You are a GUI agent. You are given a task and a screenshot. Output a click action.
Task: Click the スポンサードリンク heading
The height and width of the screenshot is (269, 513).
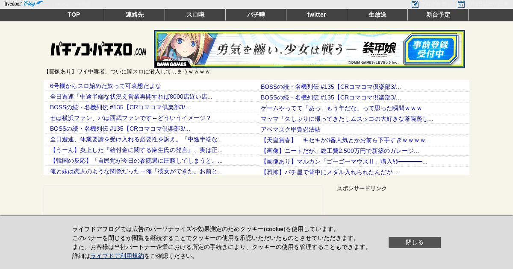pyautogui.click(x=362, y=188)
